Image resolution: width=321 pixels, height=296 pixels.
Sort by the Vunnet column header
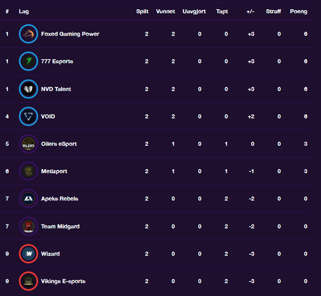(165, 11)
